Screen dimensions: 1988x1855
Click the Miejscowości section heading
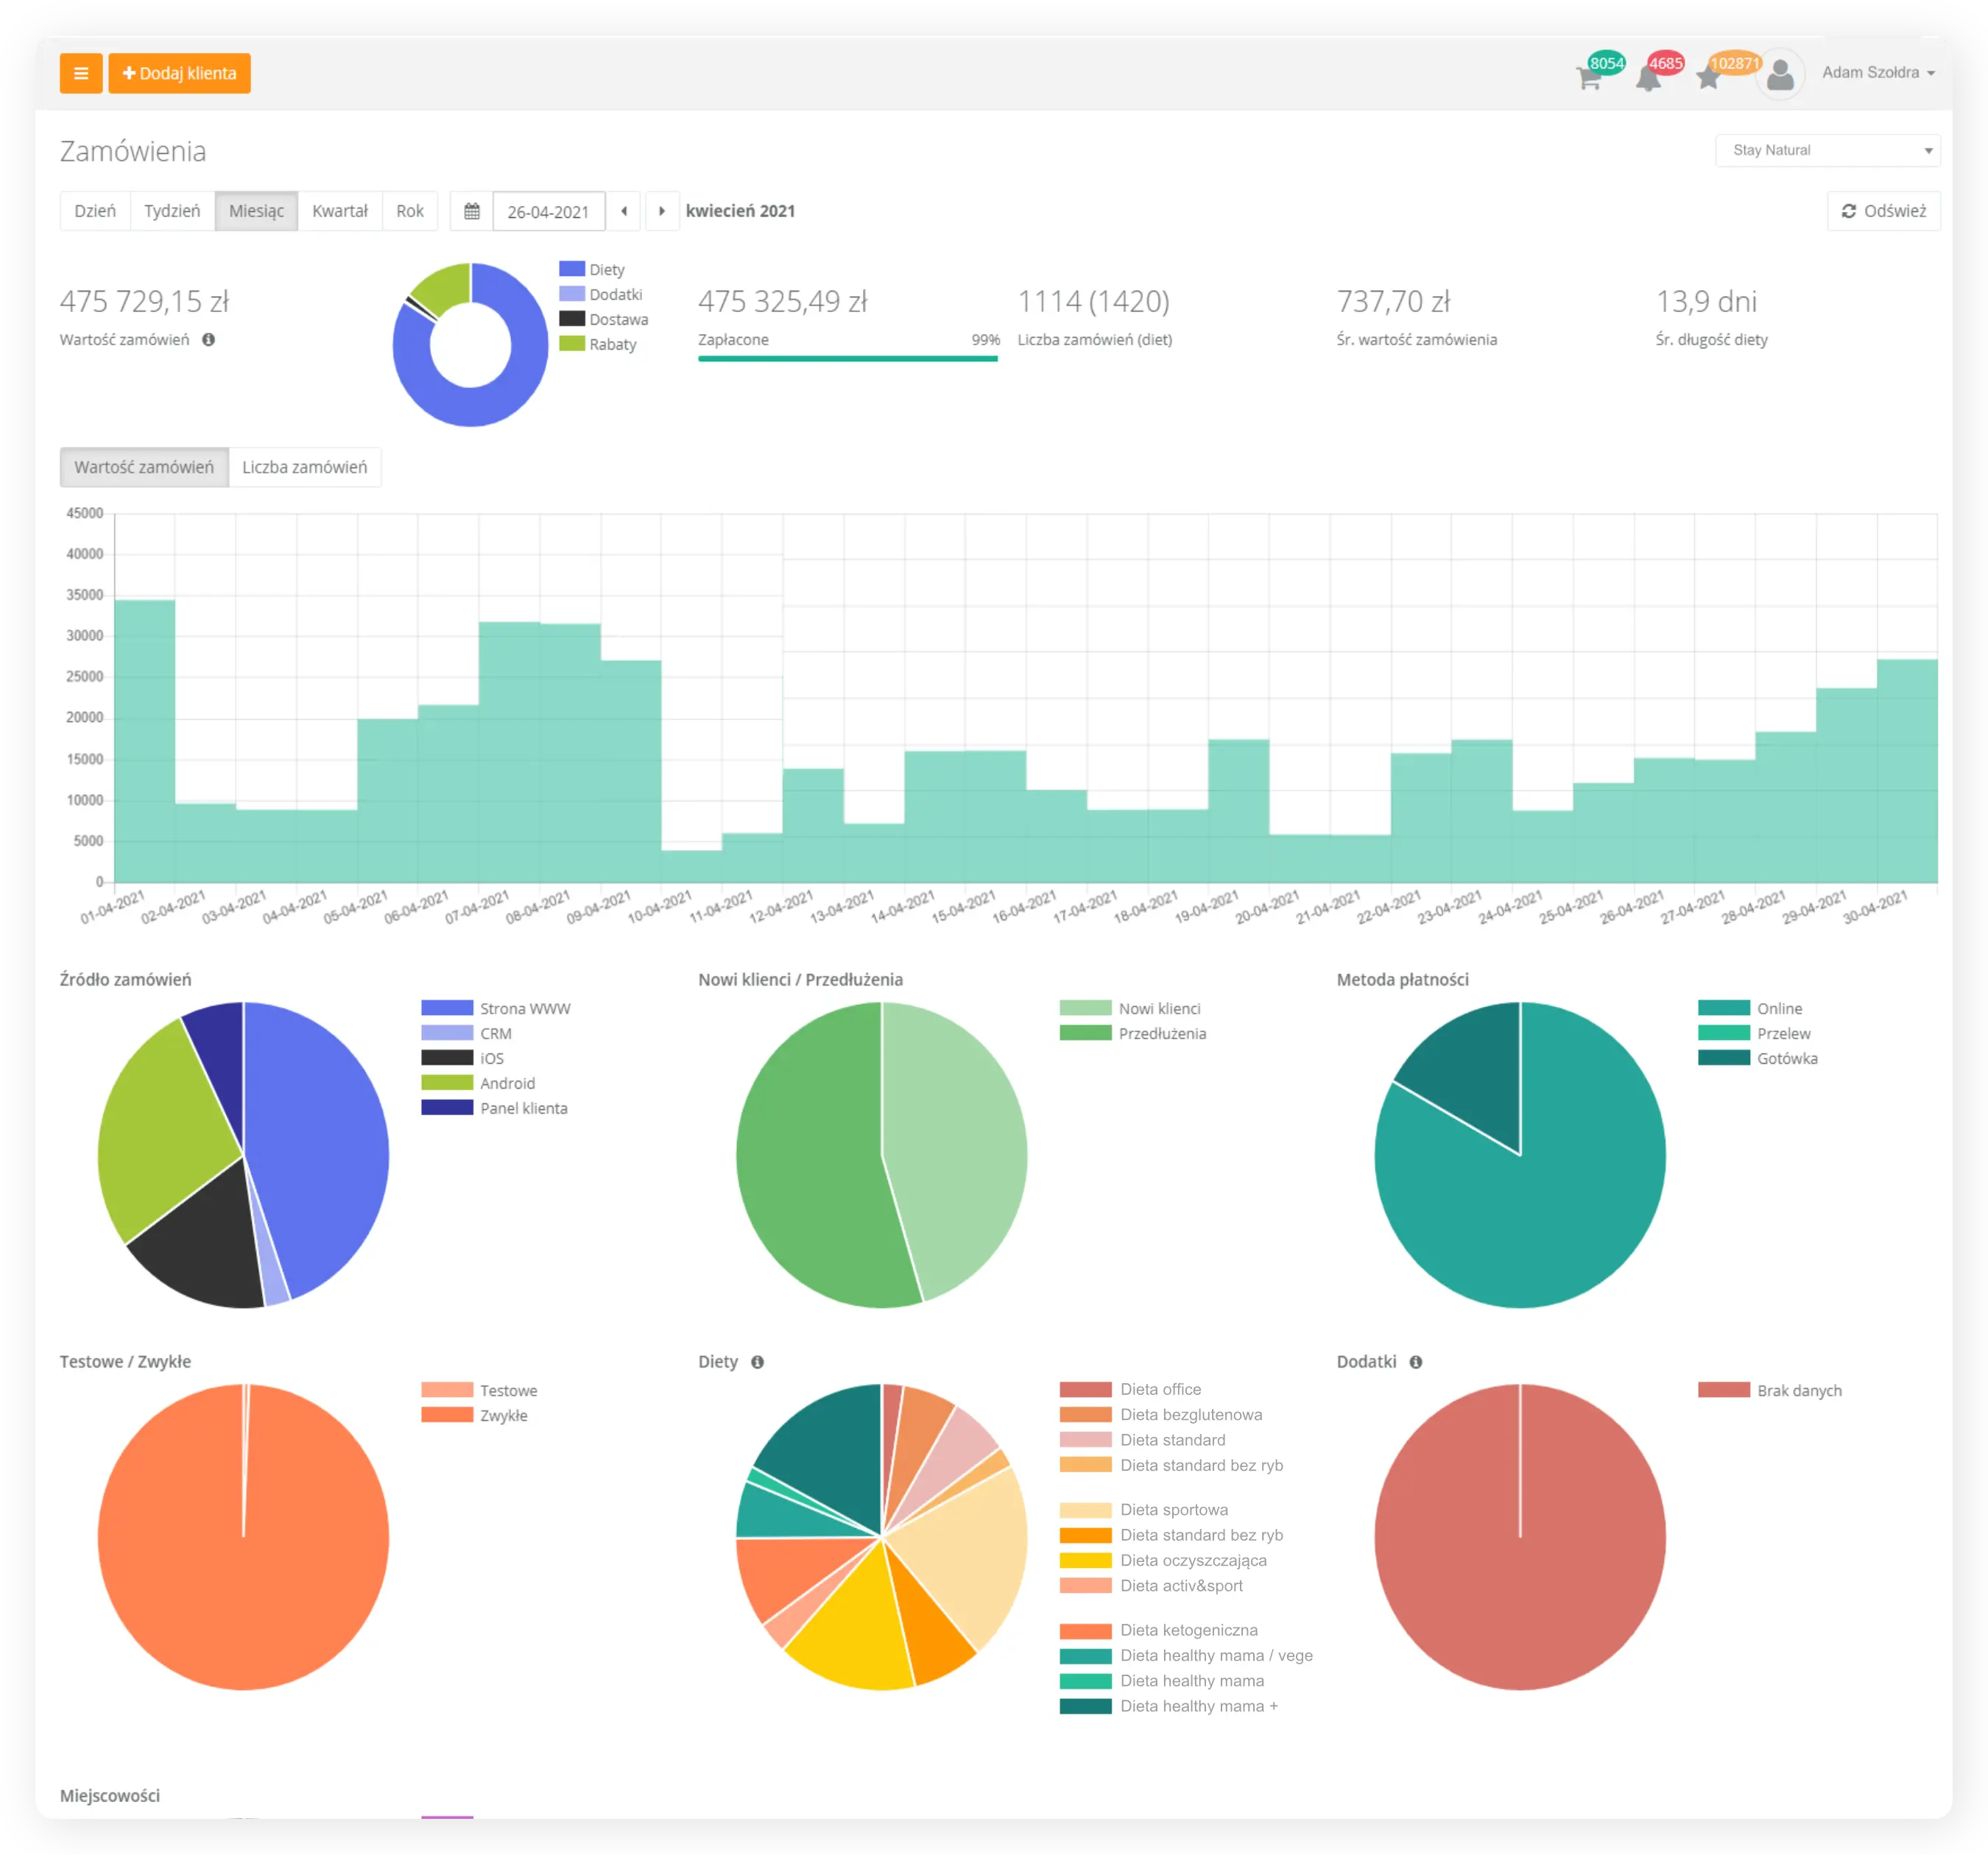(110, 1795)
